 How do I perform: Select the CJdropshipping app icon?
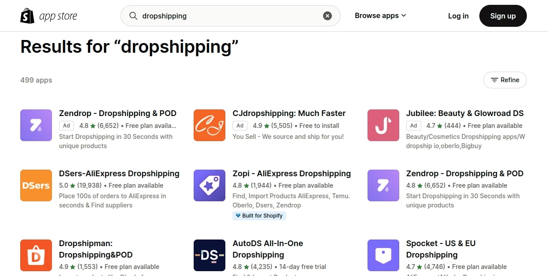(x=209, y=125)
